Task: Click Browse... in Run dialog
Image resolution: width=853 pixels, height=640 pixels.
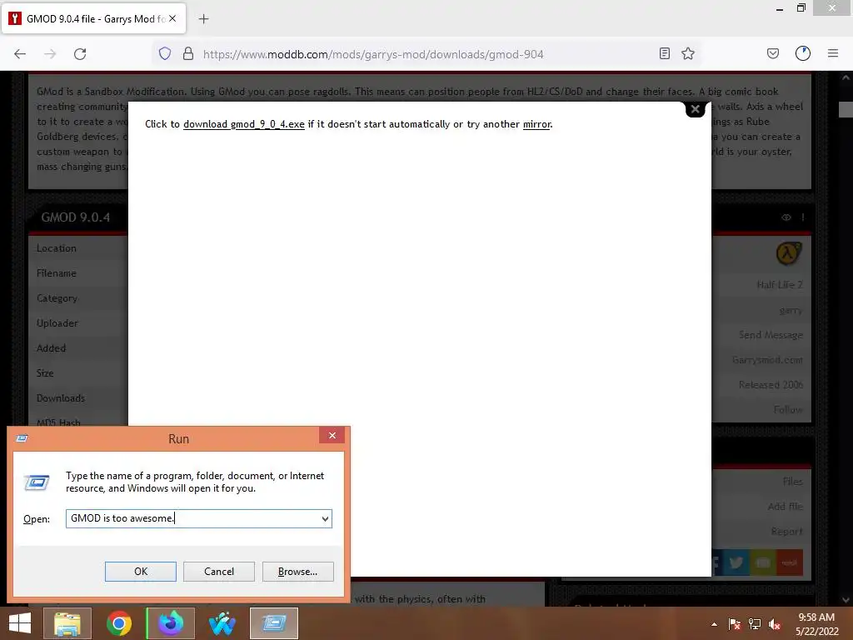Action: (x=297, y=572)
